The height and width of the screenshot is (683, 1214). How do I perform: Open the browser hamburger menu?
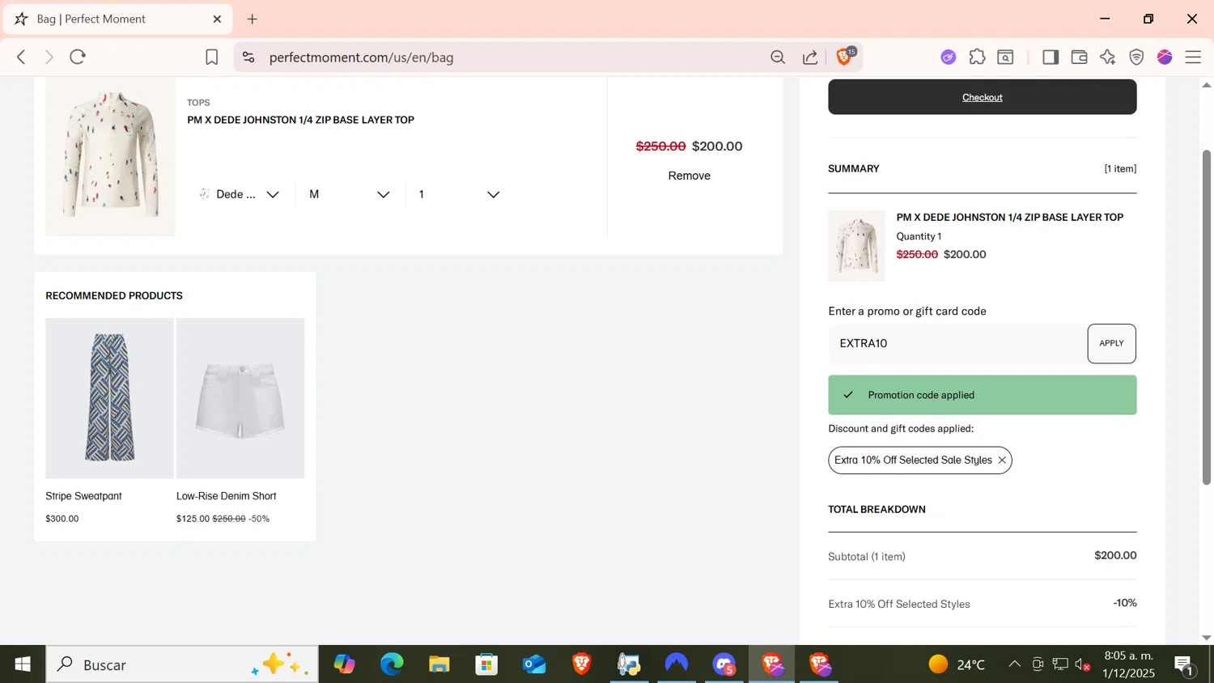(x=1193, y=57)
